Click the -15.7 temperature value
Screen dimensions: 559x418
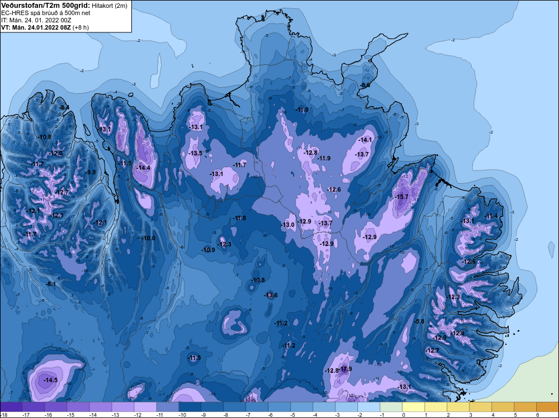pyautogui.click(x=401, y=197)
